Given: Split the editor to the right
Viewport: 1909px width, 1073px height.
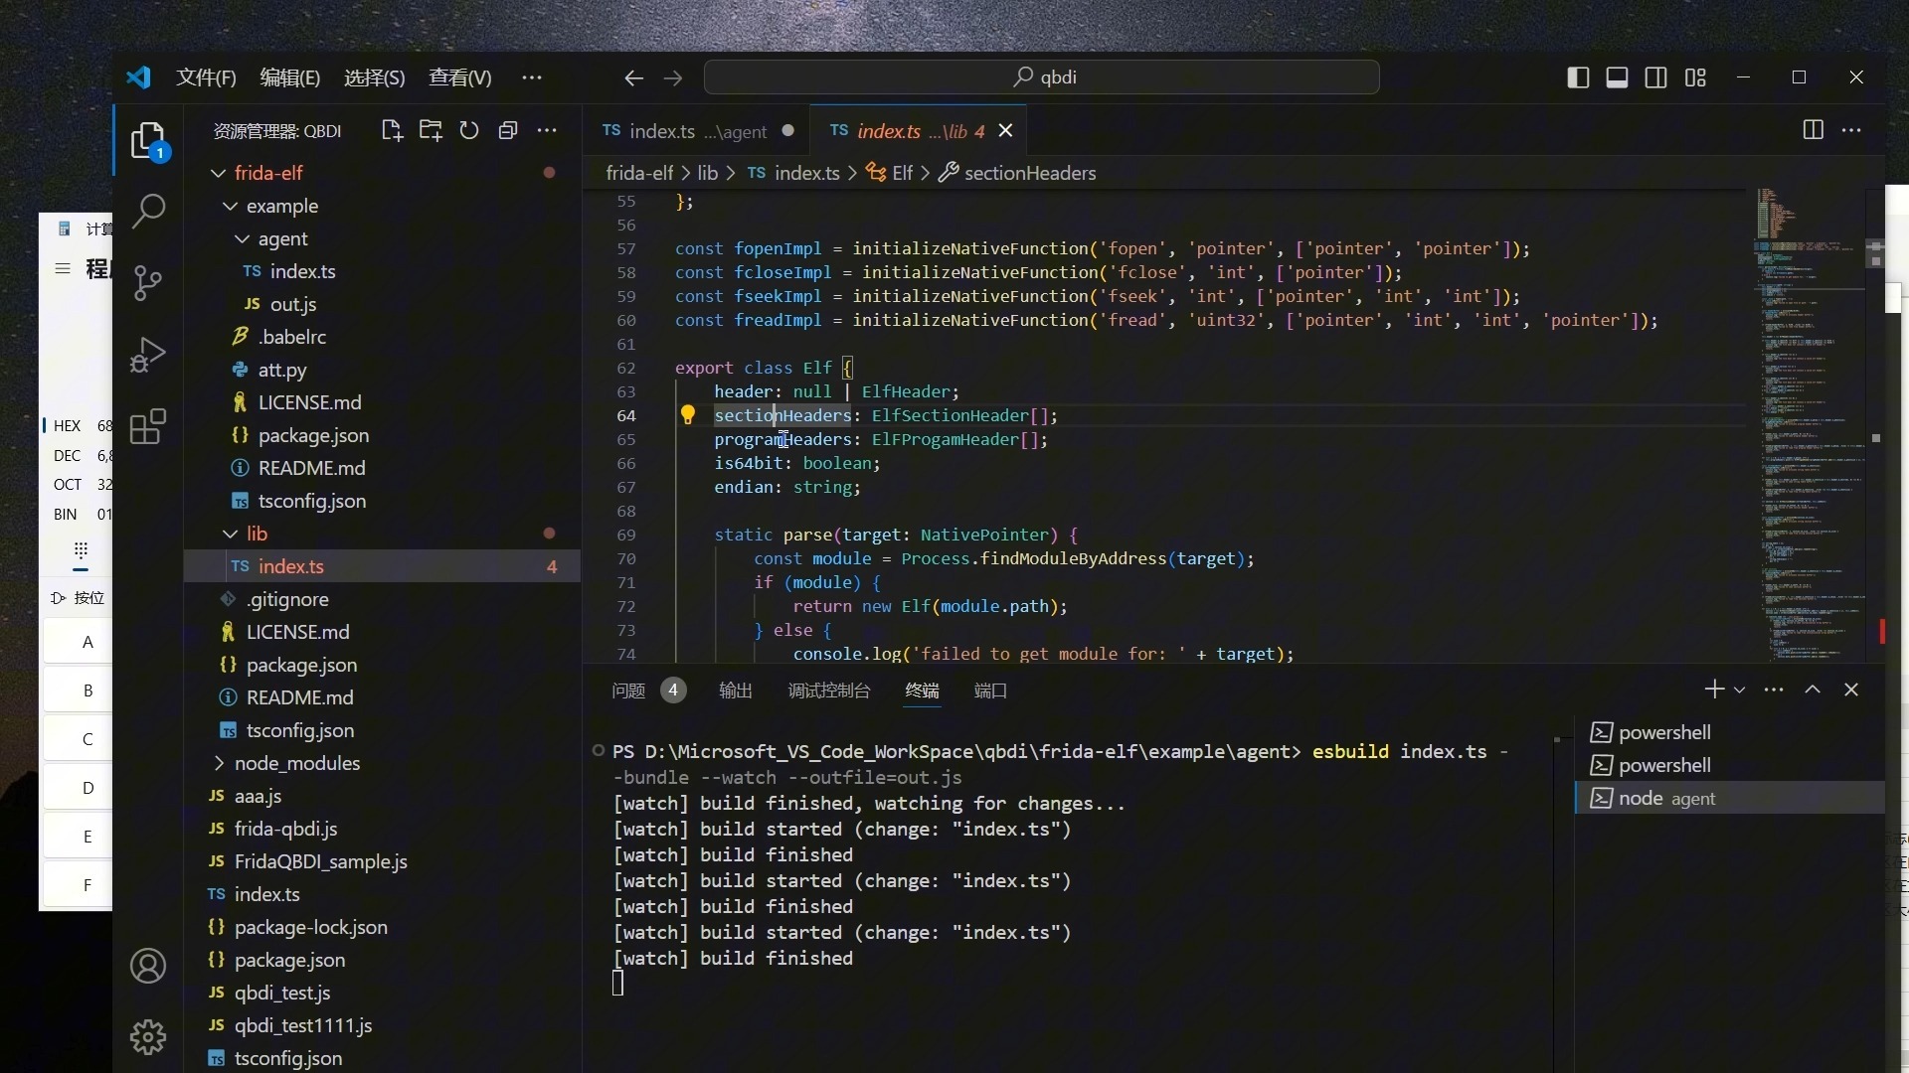Looking at the screenshot, I should point(1813,130).
